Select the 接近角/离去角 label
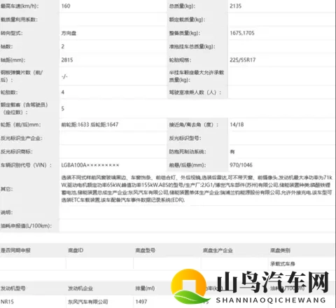Image resolution: width=336 pixels, height=308 pixels. pyautogui.click(x=194, y=125)
